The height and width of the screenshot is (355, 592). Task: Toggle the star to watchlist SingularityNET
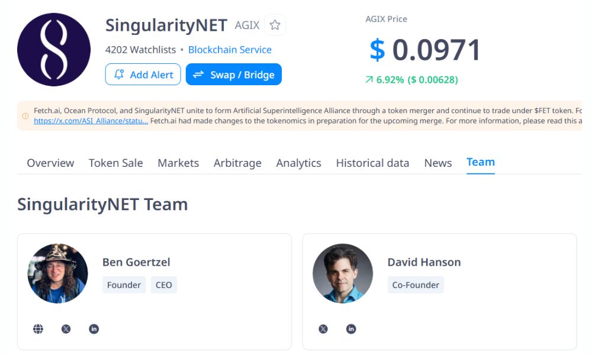tap(274, 25)
